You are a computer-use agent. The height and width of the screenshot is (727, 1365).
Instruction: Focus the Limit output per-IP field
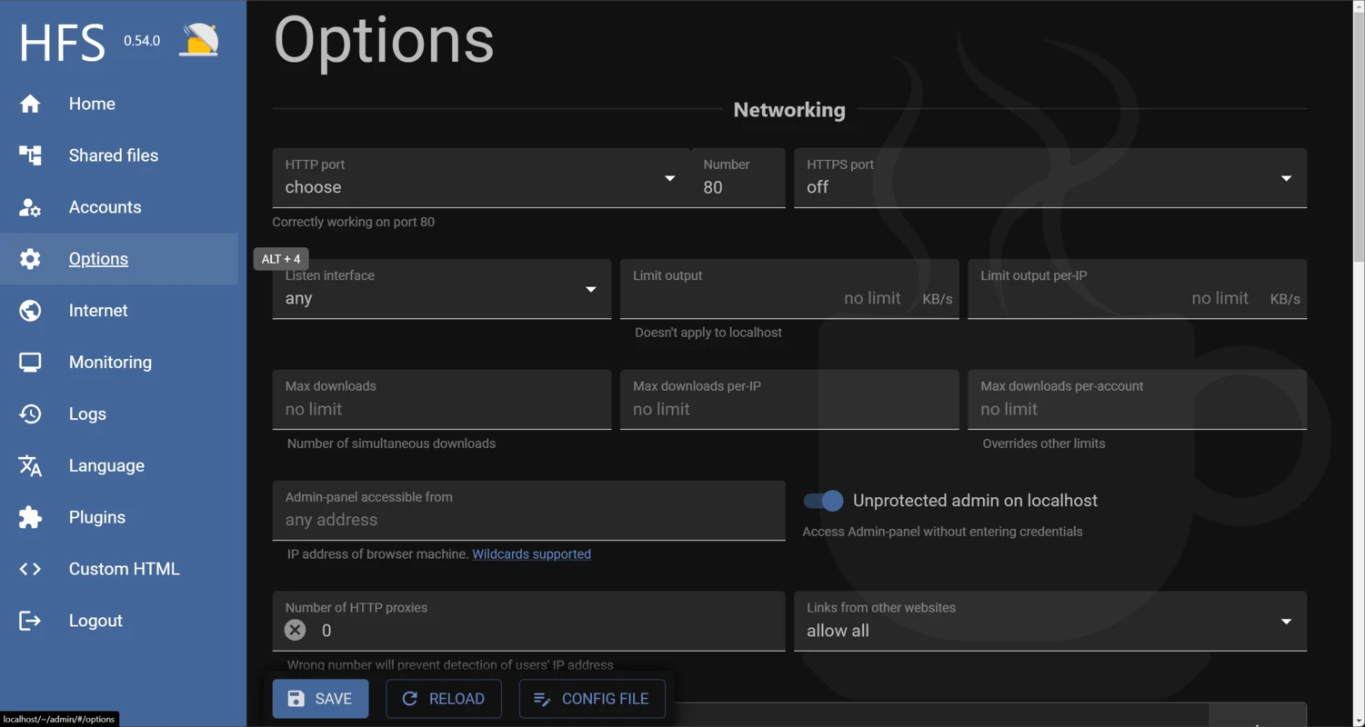tap(1137, 289)
